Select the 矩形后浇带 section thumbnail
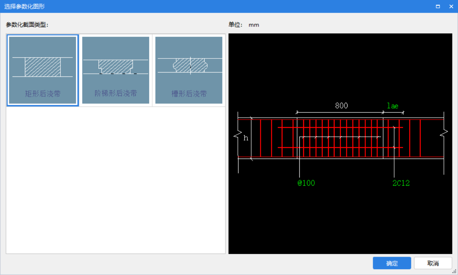The image size is (458, 275). pyautogui.click(x=43, y=70)
